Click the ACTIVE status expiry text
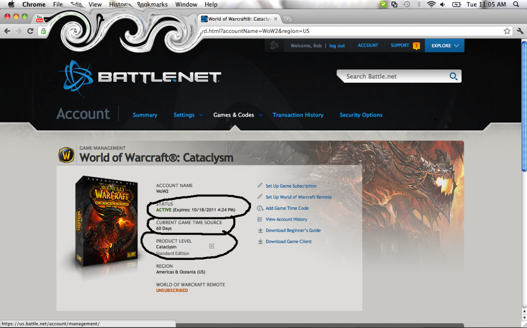 pyautogui.click(x=196, y=210)
